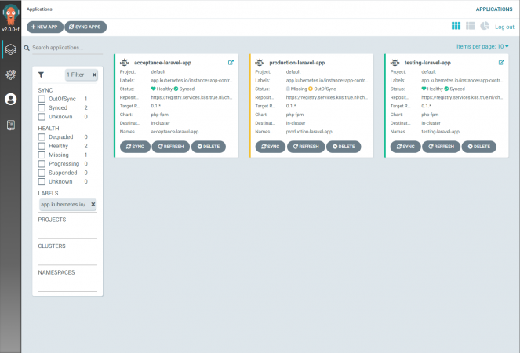Screen dimensions: 520x353
Task: Click the NEW APP button
Action: (45, 27)
